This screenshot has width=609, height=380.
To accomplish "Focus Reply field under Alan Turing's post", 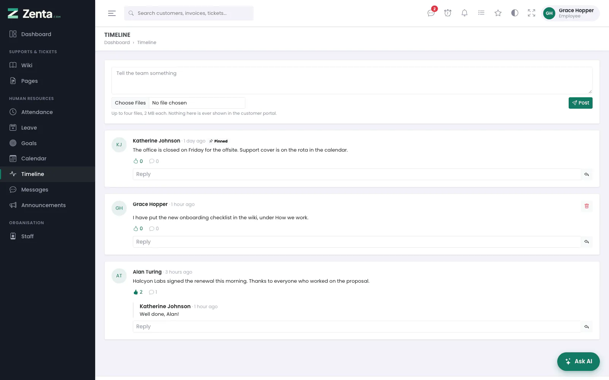I will 357,327.
